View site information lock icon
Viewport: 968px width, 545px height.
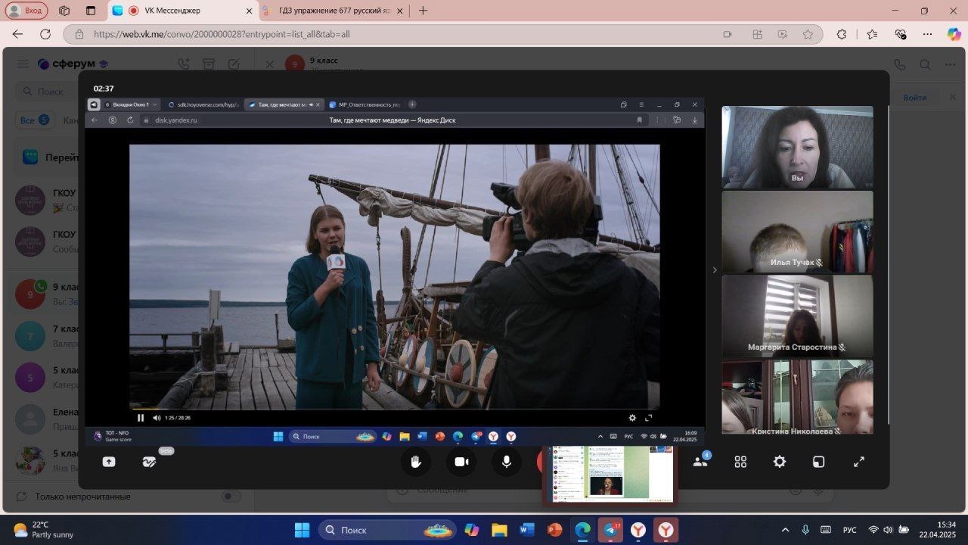tap(79, 34)
